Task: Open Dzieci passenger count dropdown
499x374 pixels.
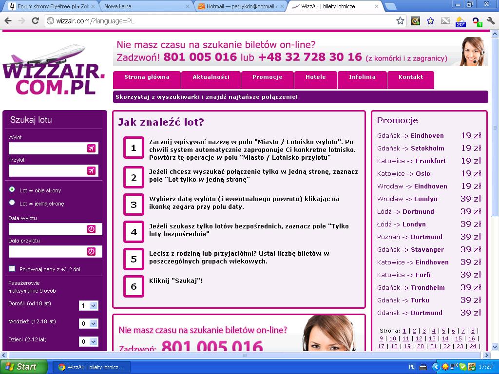Action: [x=89, y=341]
